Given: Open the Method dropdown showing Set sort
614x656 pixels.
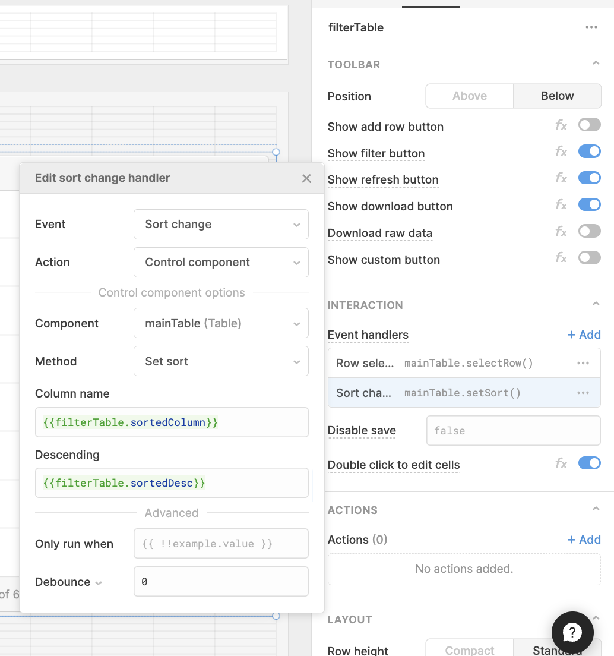Looking at the screenshot, I should click(x=221, y=361).
